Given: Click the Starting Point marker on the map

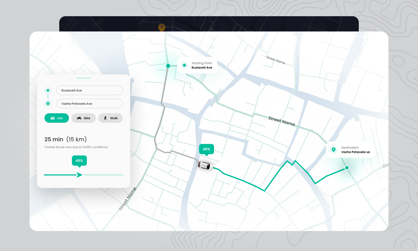Looking at the screenshot, I should (168, 66).
